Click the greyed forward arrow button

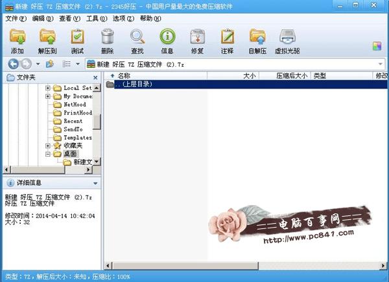point(26,64)
